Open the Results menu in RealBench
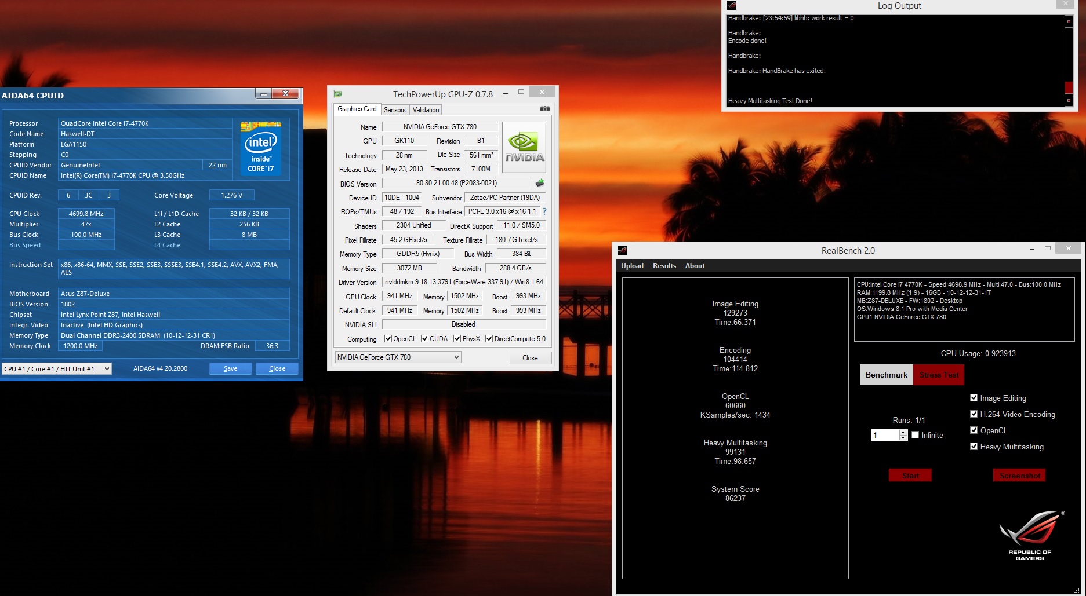Viewport: 1086px width, 596px height. pyautogui.click(x=664, y=266)
